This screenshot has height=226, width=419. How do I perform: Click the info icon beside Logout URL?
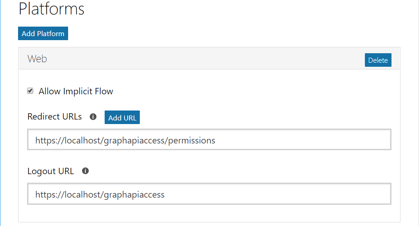(x=85, y=171)
